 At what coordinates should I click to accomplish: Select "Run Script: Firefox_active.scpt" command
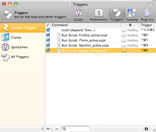tap(84, 35)
